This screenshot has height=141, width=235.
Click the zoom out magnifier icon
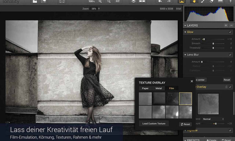(109, 1)
